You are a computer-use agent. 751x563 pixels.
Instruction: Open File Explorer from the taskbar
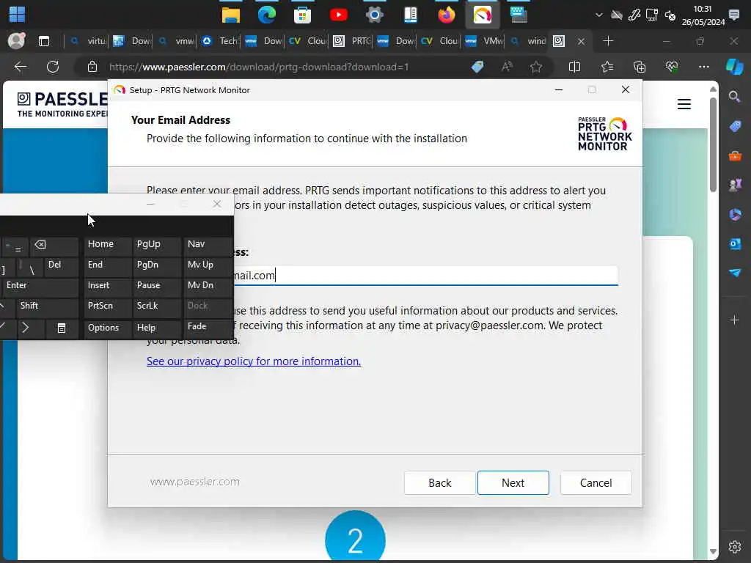click(231, 15)
